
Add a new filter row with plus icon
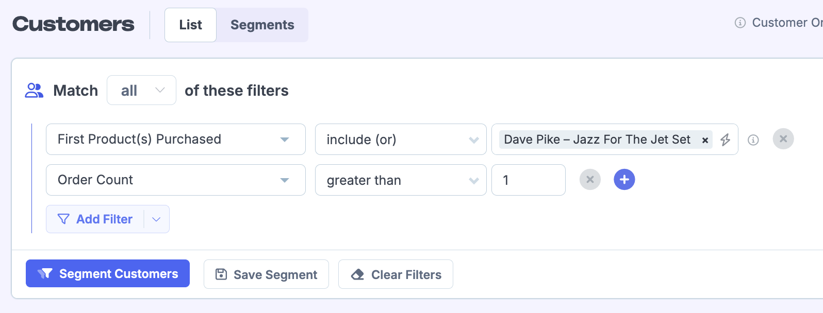pos(624,180)
